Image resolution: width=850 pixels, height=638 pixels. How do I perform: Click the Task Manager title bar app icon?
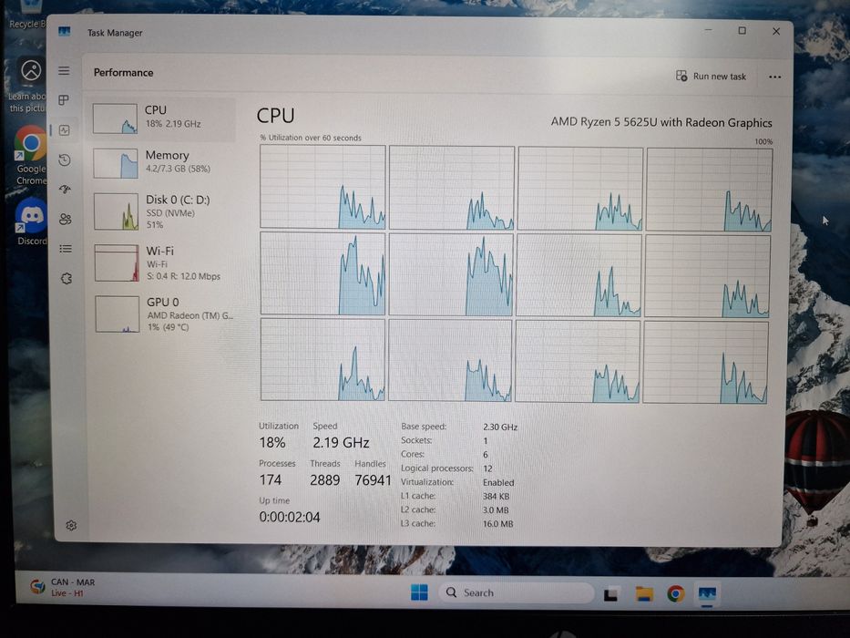pyautogui.click(x=65, y=32)
